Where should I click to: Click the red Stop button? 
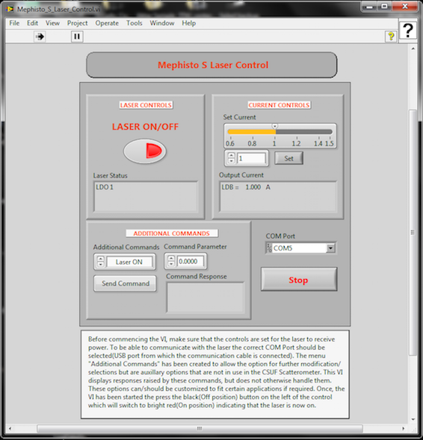299,280
